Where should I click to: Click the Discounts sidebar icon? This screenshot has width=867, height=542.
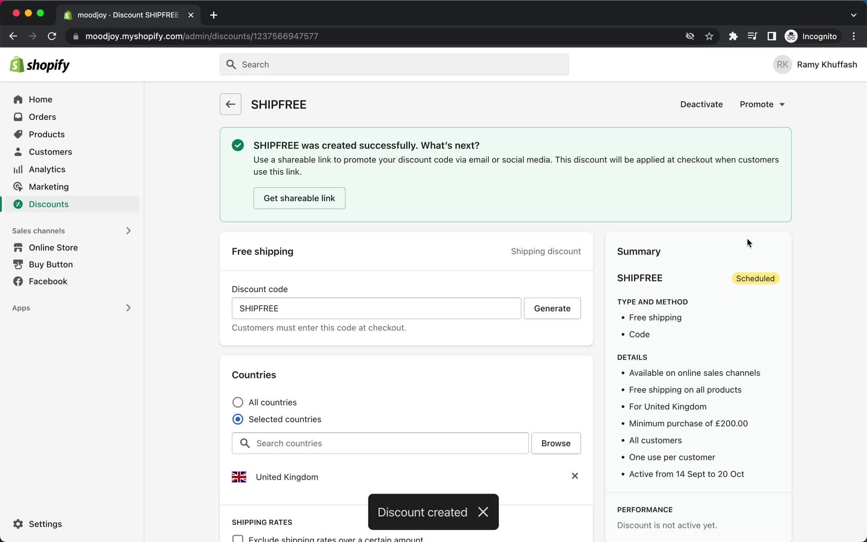point(18,204)
